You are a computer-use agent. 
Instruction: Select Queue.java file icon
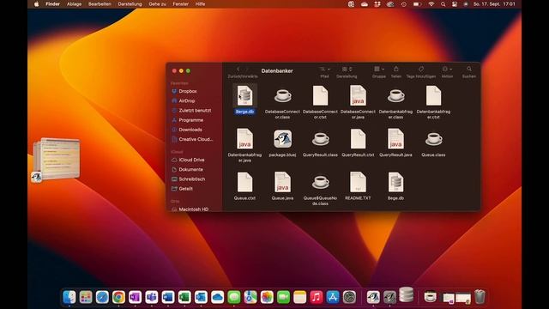[282, 182]
